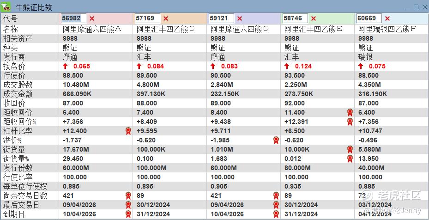Remove warrant 58746 with its red X
Screen dimensions: 429x220
click(314, 18)
